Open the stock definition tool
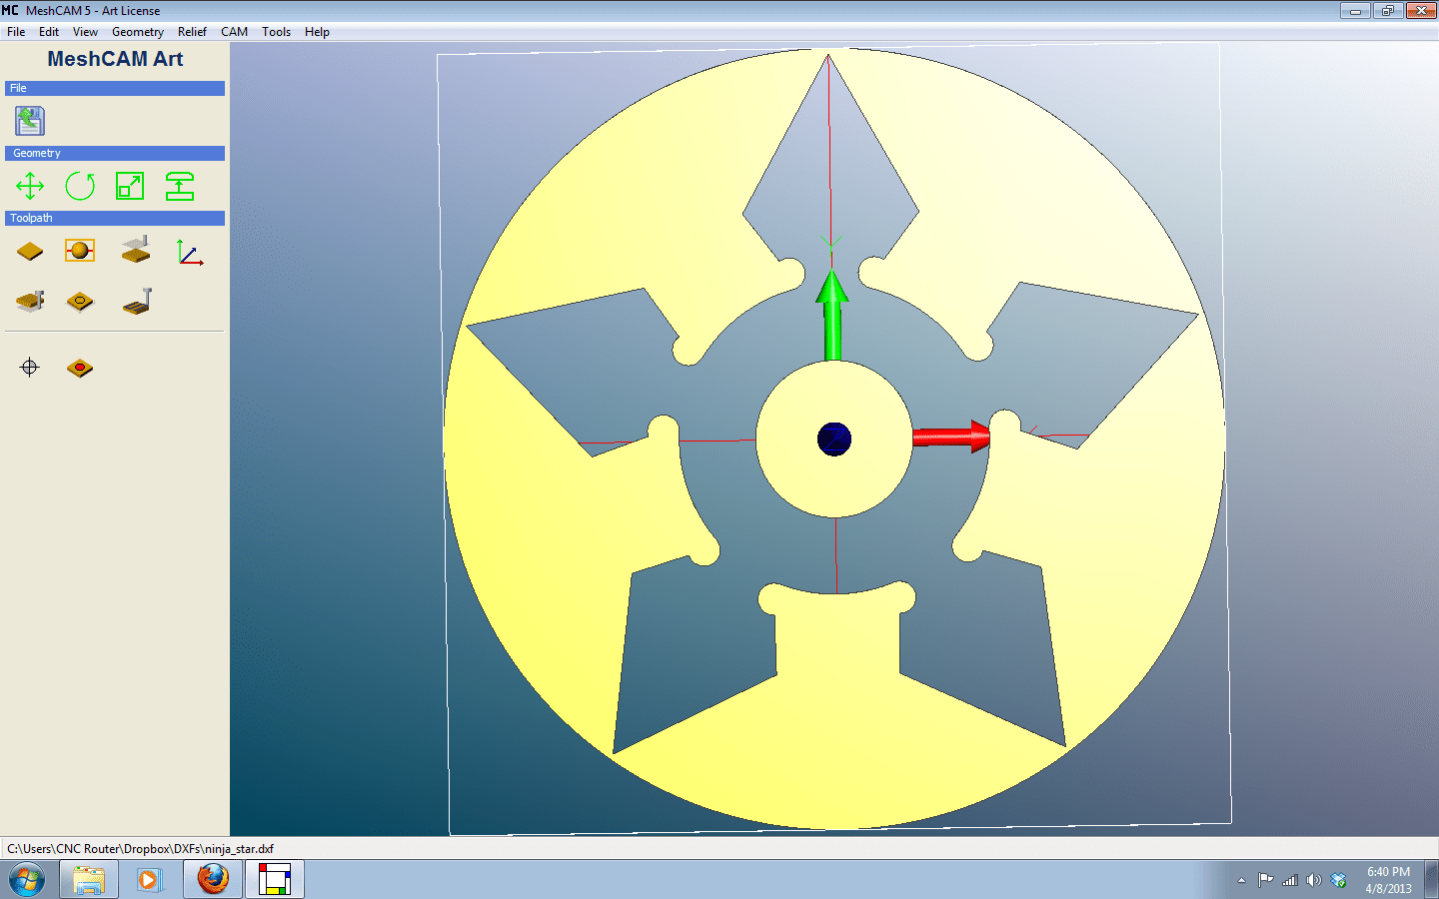Screen dimensions: 1439x899 pos(29,252)
